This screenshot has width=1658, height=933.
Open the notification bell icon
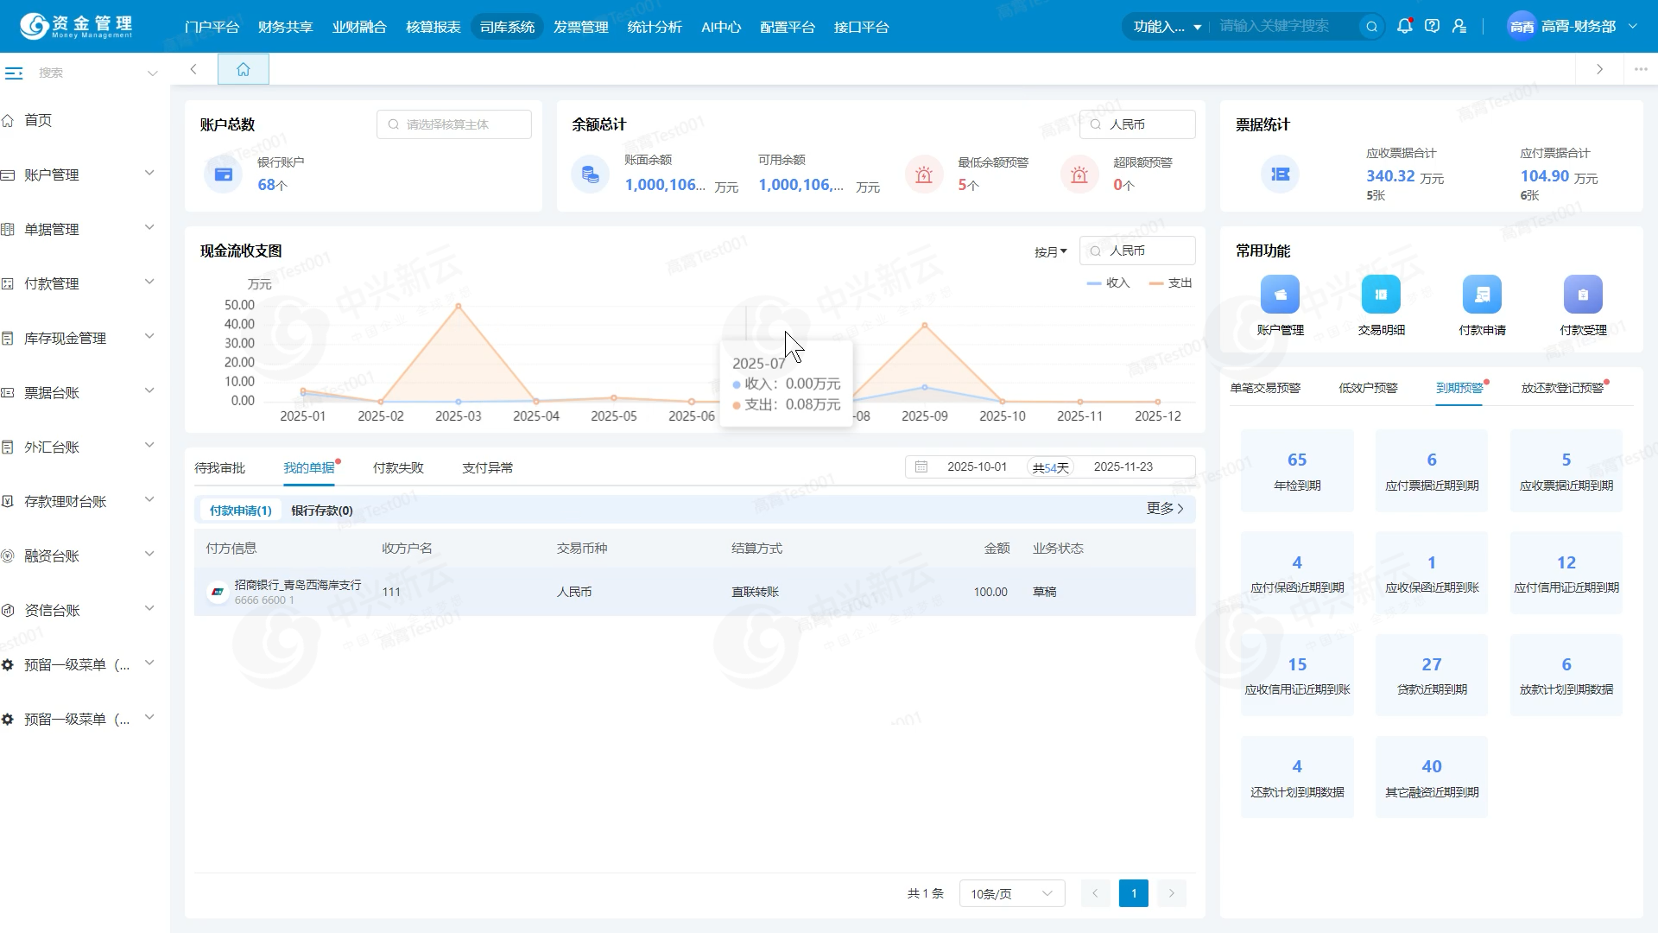[x=1404, y=26]
